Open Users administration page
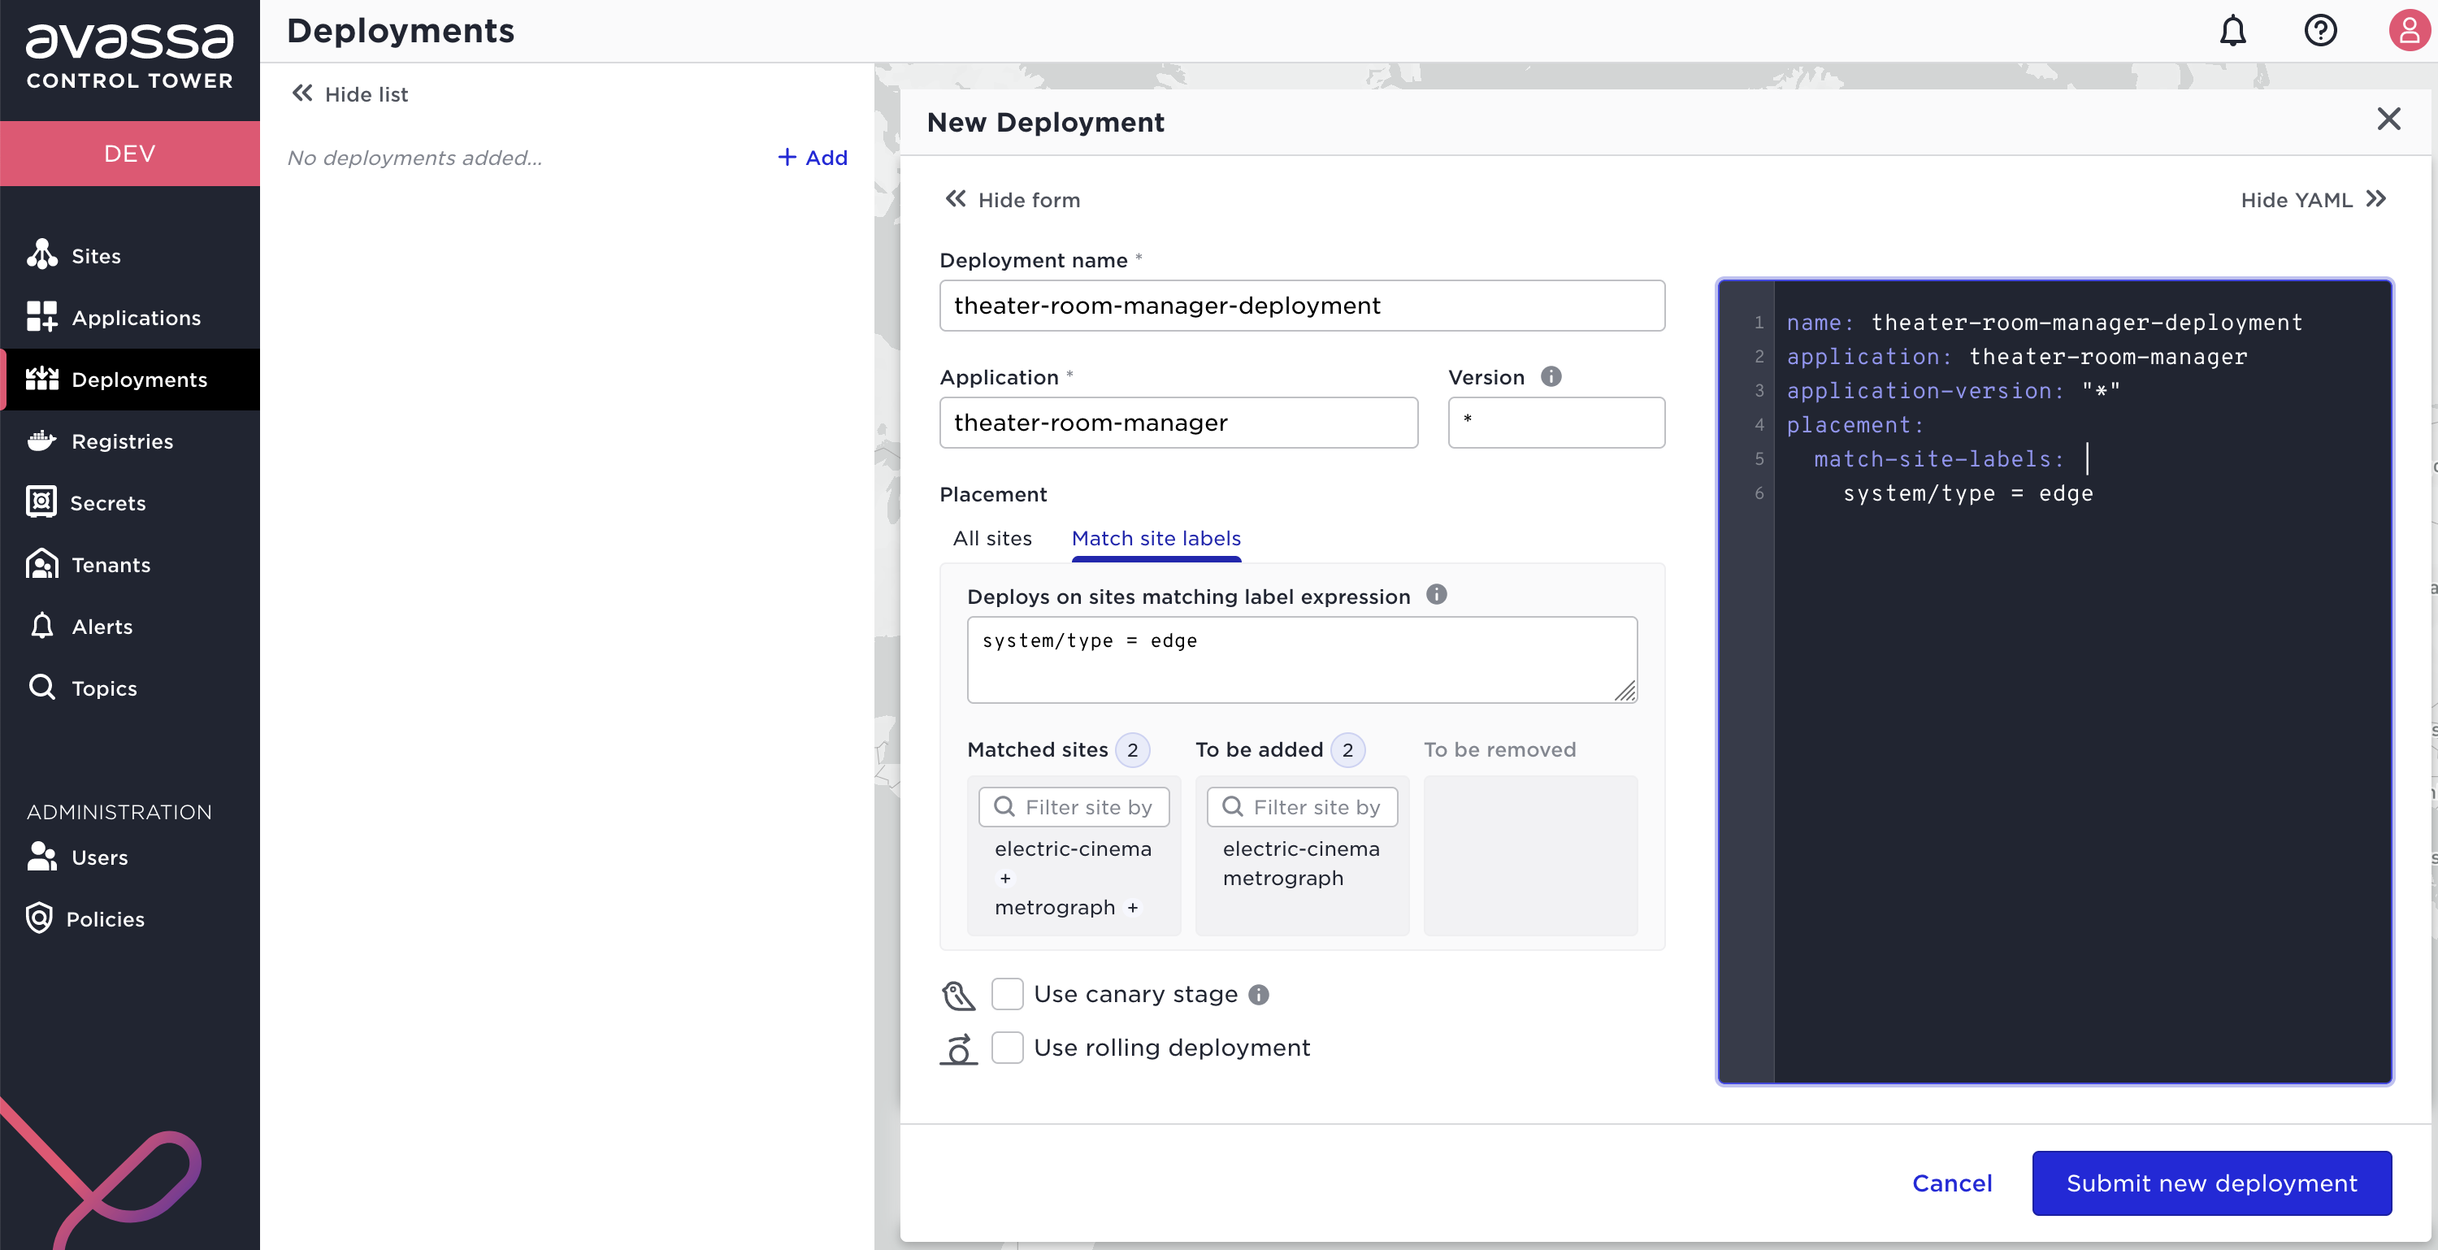Viewport: 2438px width, 1250px height. [130, 857]
